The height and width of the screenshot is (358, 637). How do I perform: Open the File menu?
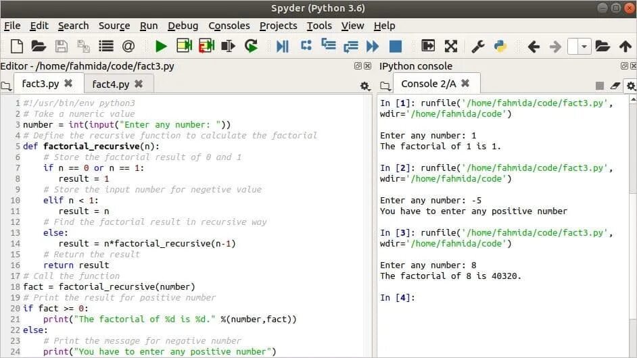[12, 26]
